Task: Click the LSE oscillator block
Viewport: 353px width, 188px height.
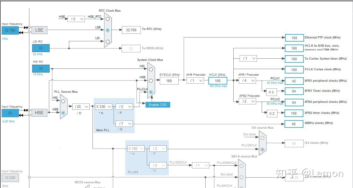Action: coord(39,30)
